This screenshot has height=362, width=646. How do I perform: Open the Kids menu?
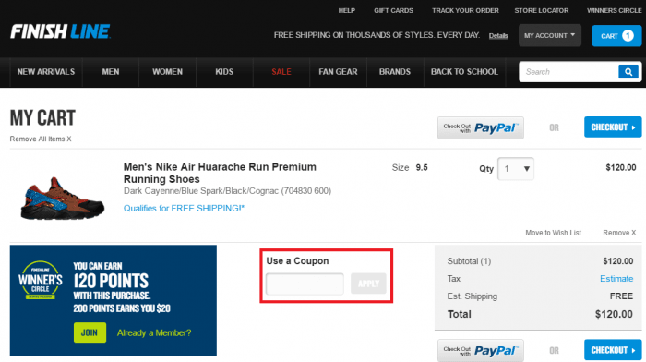coord(224,72)
